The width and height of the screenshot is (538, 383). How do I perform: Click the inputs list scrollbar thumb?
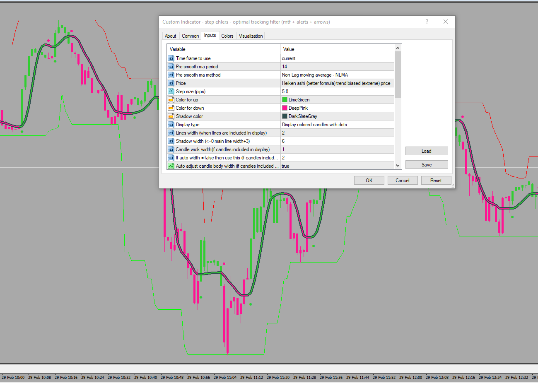(398, 75)
